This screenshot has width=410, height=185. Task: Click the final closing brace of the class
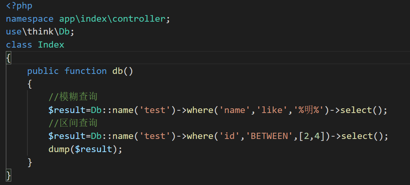pos(9,175)
